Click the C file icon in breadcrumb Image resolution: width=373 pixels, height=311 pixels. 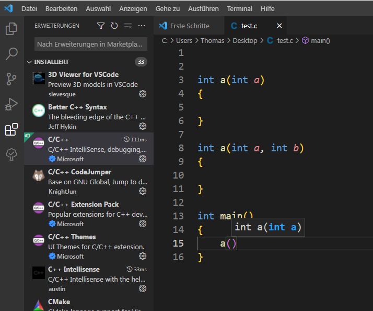pos(270,40)
